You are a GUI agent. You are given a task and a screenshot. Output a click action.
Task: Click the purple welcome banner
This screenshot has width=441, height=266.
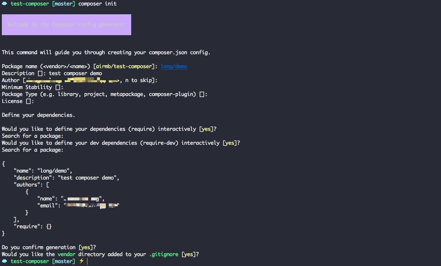click(x=67, y=25)
